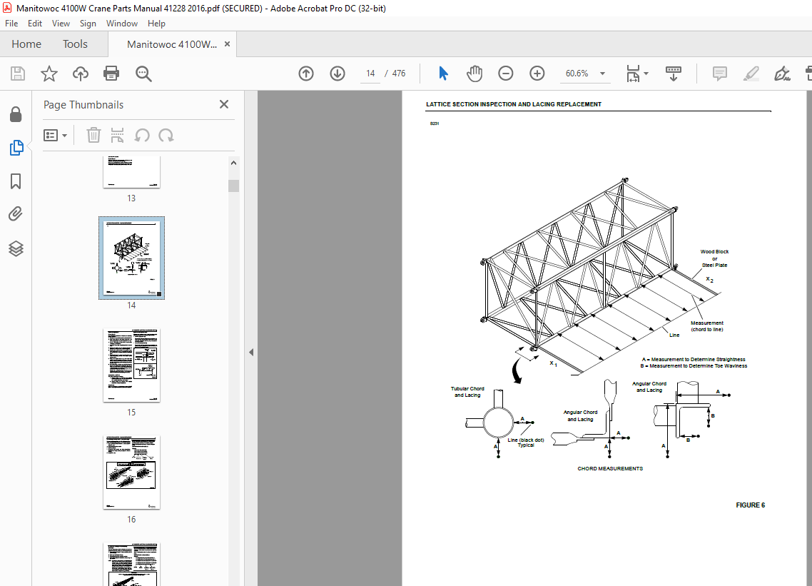The width and height of the screenshot is (812, 586).
Task: Open the Find text magnifier
Action: pos(143,74)
